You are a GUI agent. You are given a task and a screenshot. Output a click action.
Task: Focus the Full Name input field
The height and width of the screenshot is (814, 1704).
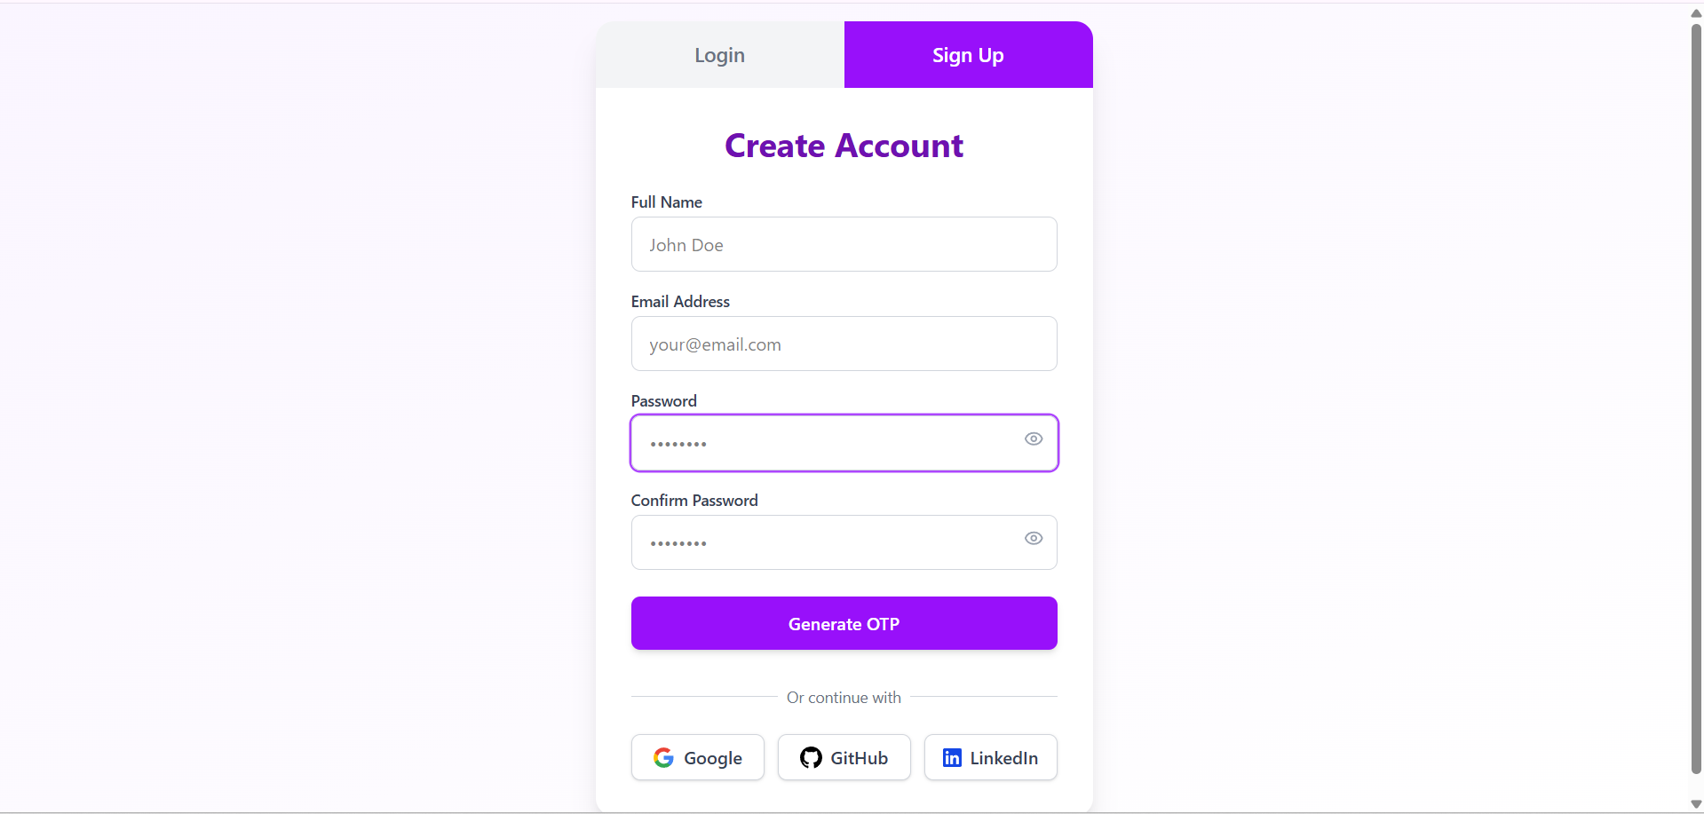tap(844, 244)
